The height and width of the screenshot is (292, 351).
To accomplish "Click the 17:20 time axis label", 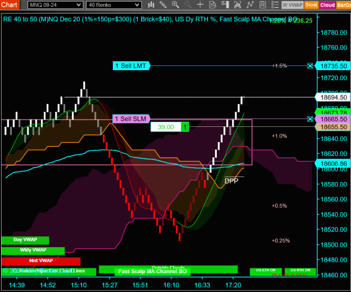I will coord(233,285).
